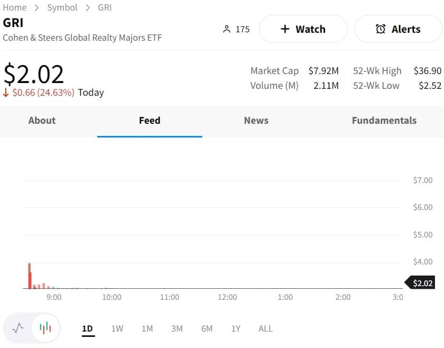Screen dimensions: 444x348
Task: Select the 1W chart range
Action: 117,328
